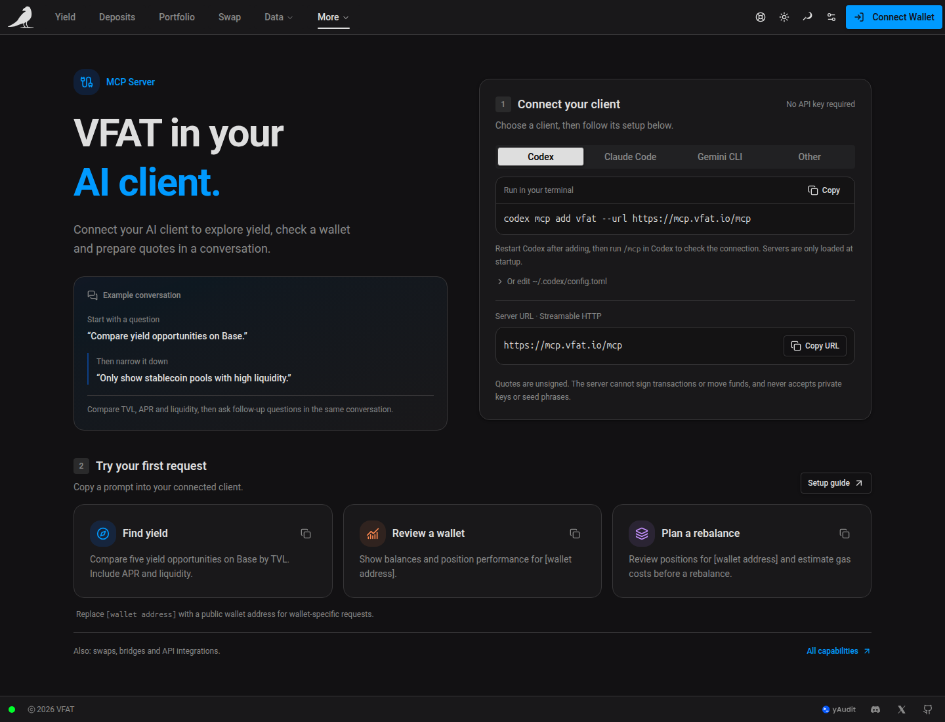Select the Claude Code client tab
Screen dimensions: 945x722
click(630, 157)
